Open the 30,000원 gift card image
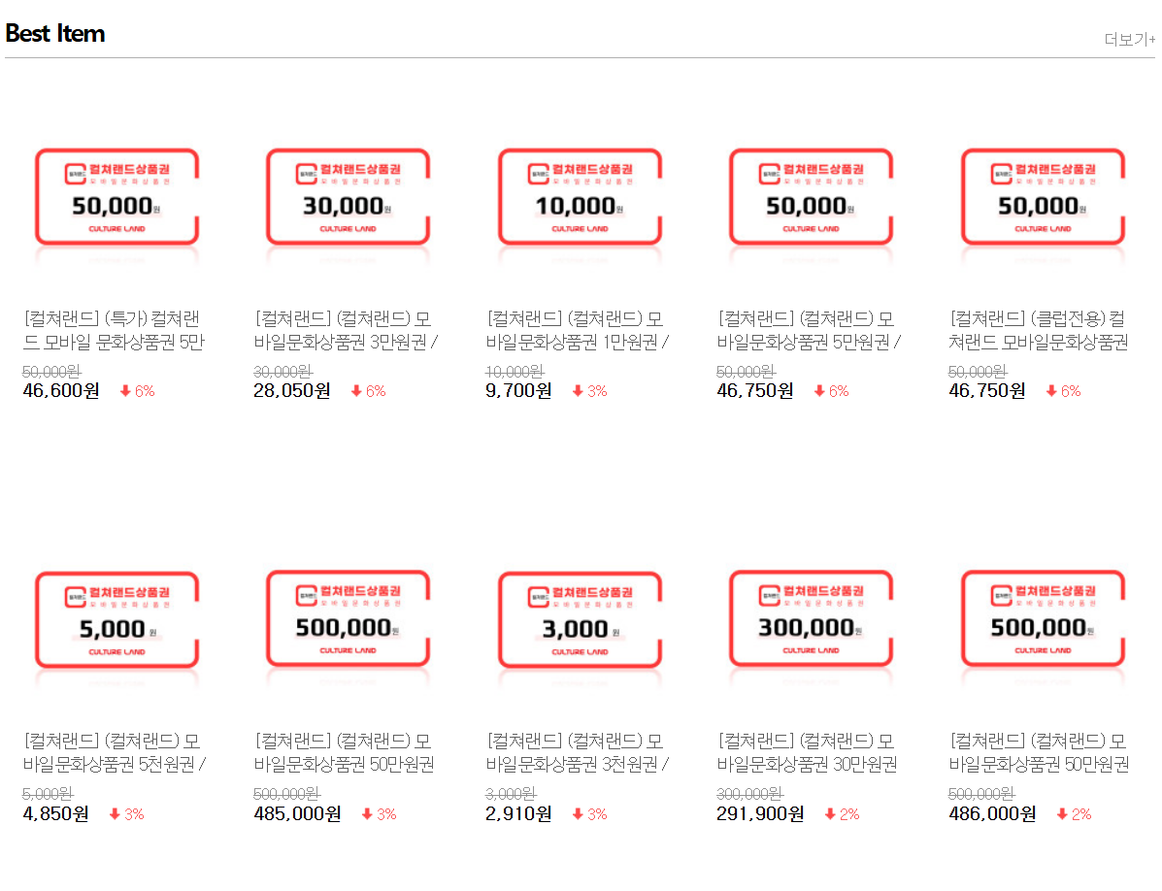Screen dimensions: 1162x891 coord(348,197)
